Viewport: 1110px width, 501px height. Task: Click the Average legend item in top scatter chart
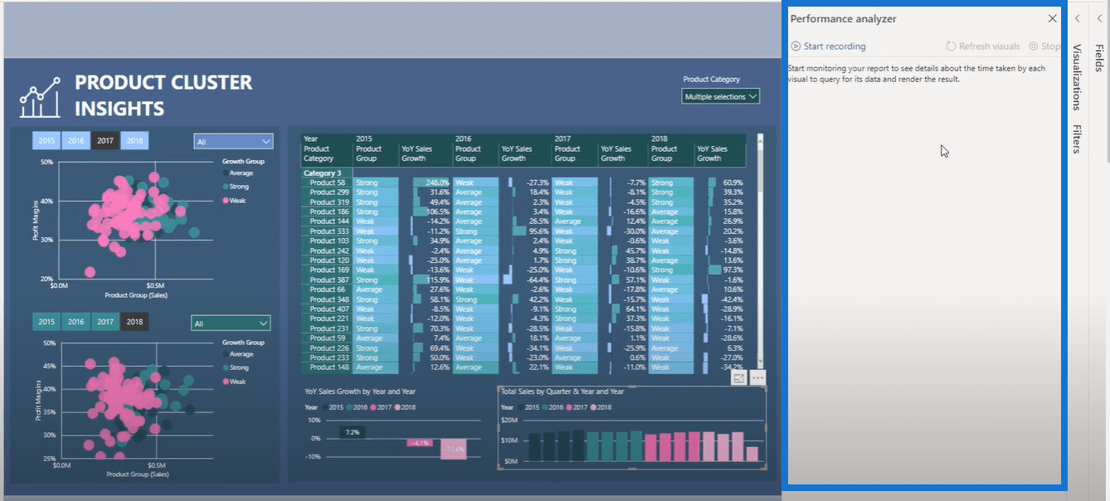click(237, 173)
